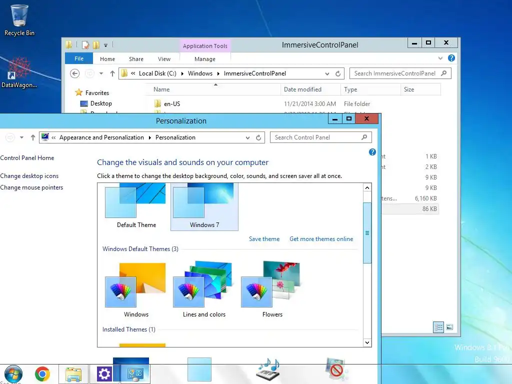The height and width of the screenshot is (384, 512).
Task: Sort by Name column header
Action: [215, 89]
